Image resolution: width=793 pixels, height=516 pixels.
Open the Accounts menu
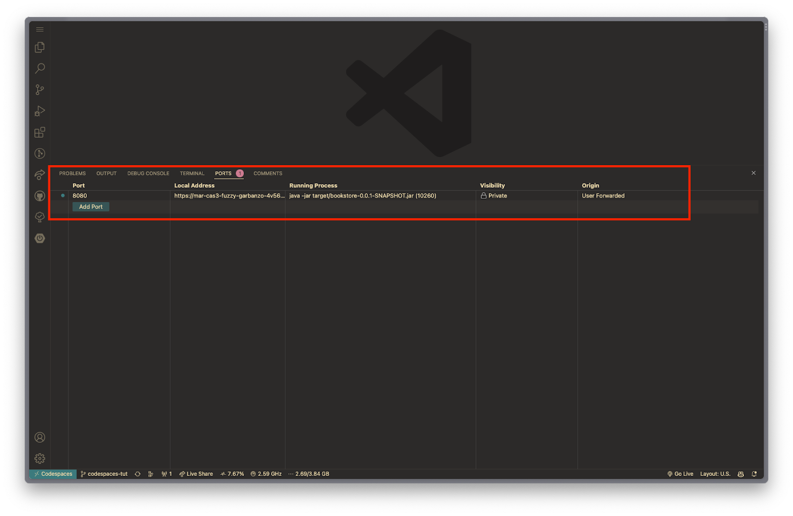point(40,437)
